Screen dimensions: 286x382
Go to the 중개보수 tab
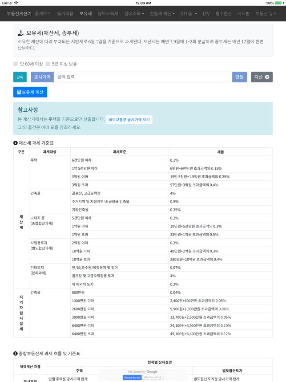click(x=43, y=14)
